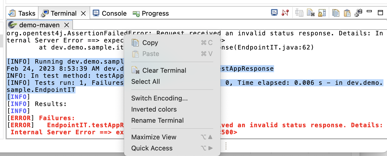Toggle the Command Input Field icon
This screenshot has height=156, width=387.
click(299, 13)
